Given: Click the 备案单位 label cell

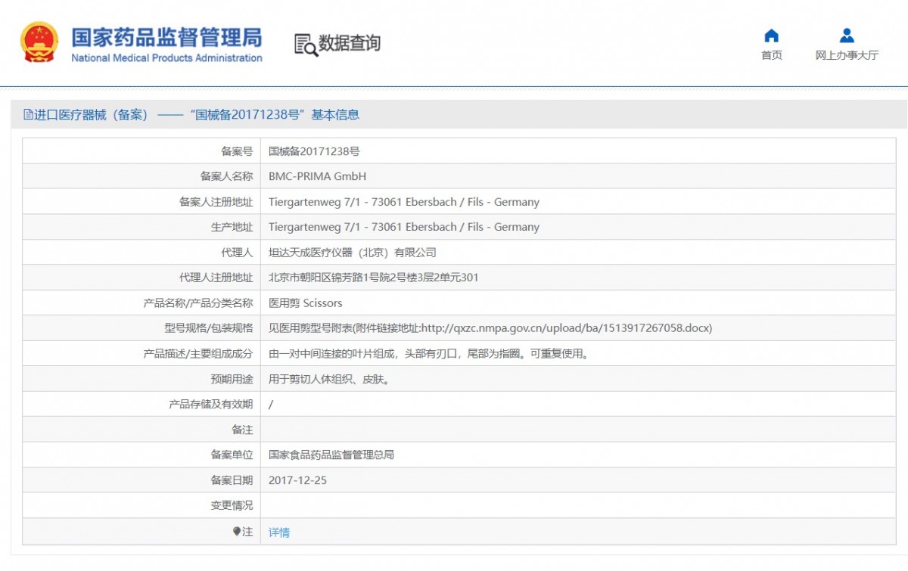Looking at the screenshot, I should point(141,455).
